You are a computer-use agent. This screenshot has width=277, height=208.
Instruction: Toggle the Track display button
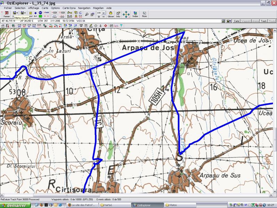[x=264, y=21]
